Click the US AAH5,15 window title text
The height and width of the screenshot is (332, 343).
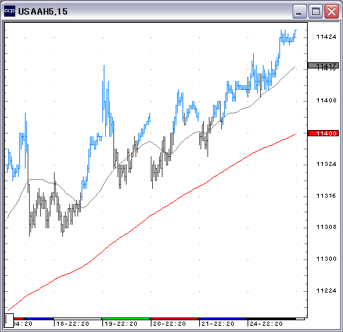point(43,12)
